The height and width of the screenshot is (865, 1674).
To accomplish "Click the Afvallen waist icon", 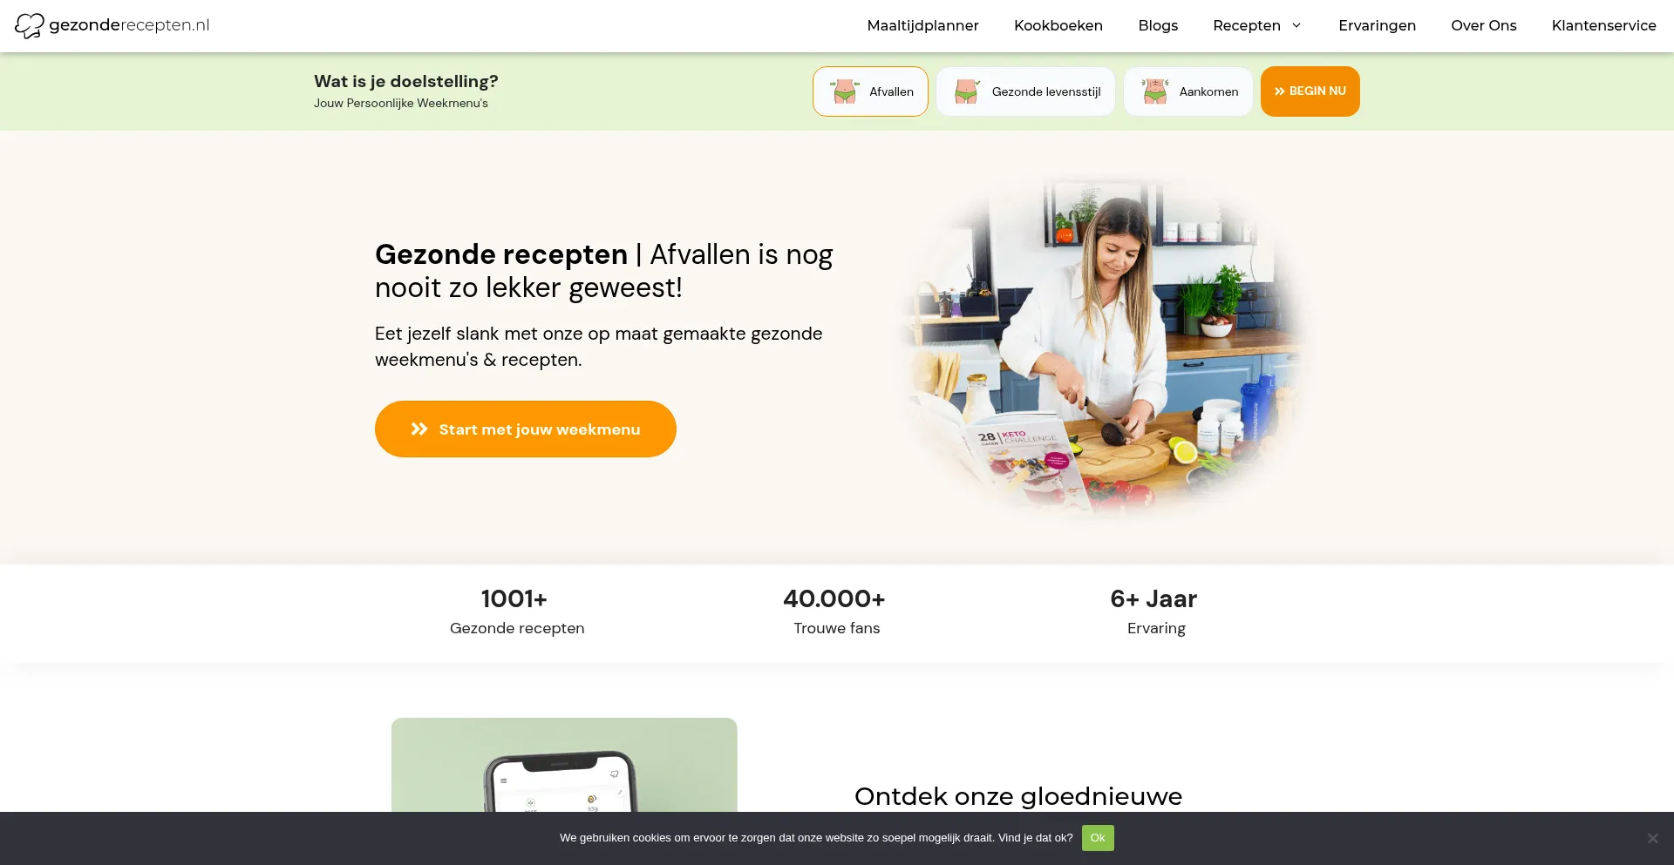I will click(x=844, y=91).
